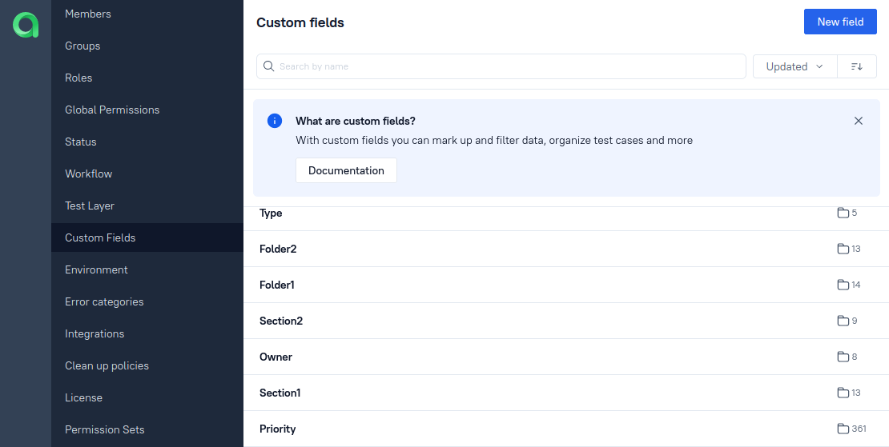The image size is (889, 447).
Task: Click the folder icon in Folder1 row
Action: click(x=843, y=285)
